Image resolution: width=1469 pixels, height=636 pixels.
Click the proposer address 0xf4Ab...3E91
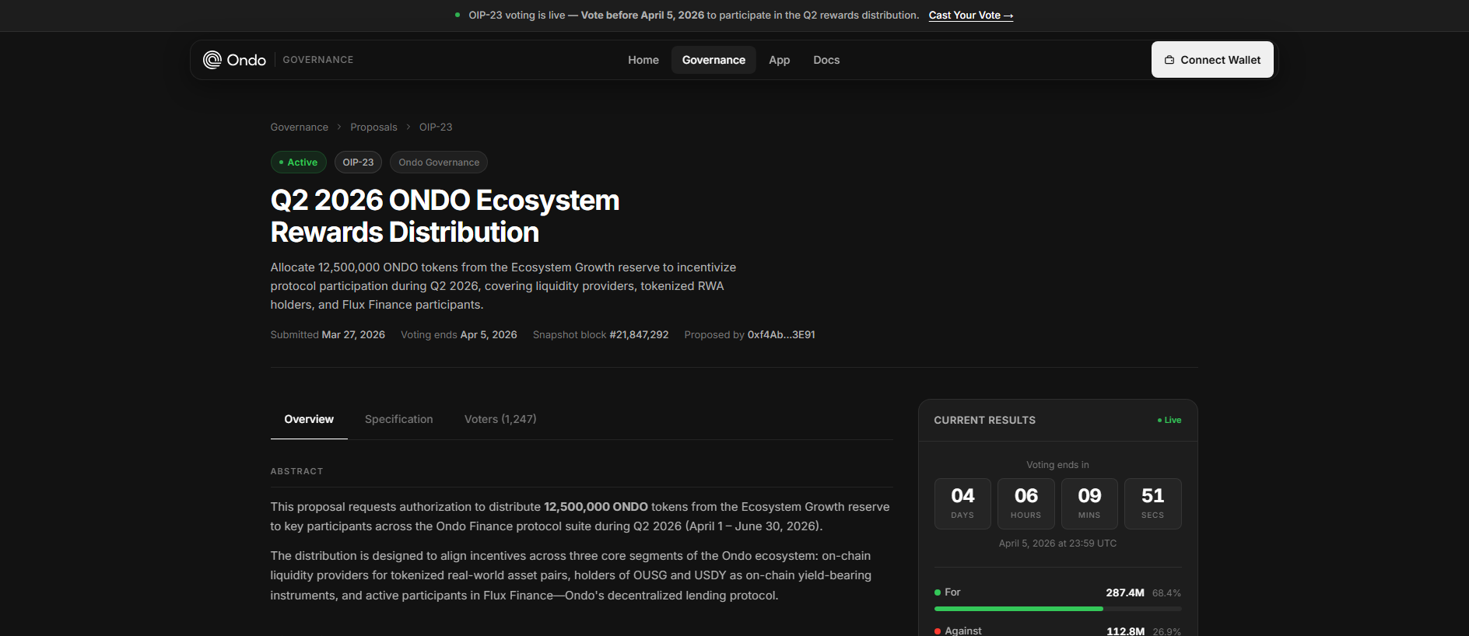pyautogui.click(x=781, y=334)
